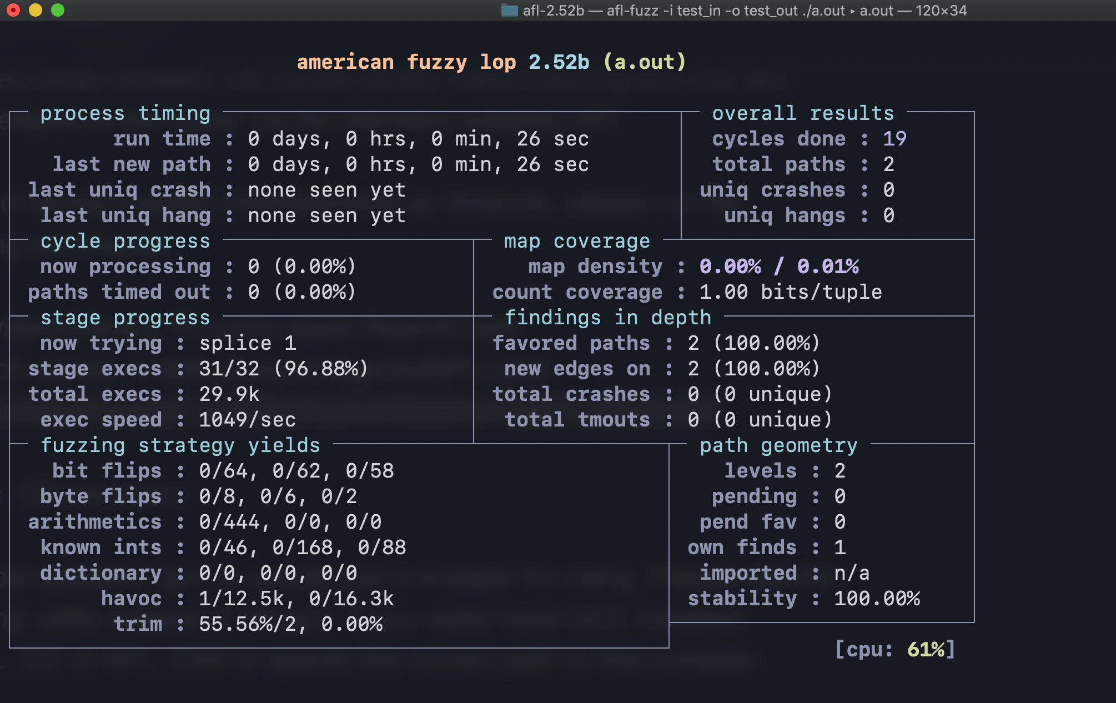The image size is (1116, 703).
Task: Click count coverage '1.00 bits/tuple'
Action: [791, 292]
